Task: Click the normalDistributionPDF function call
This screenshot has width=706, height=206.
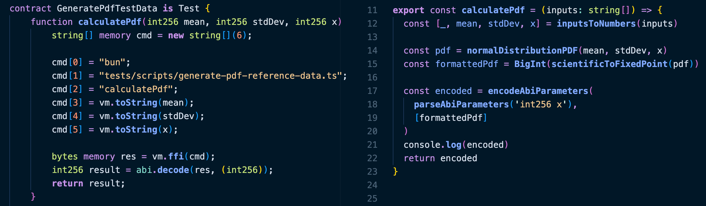Action: pyautogui.click(x=522, y=51)
